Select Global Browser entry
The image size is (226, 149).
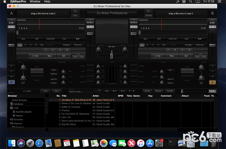point(19,100)
